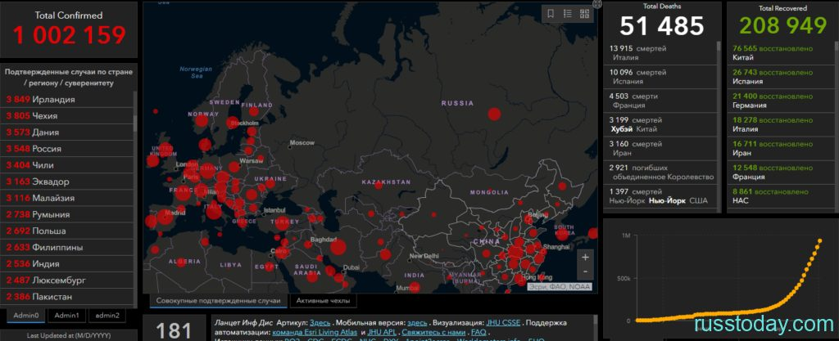Open the mobile version здесь link

pos(417,323)
